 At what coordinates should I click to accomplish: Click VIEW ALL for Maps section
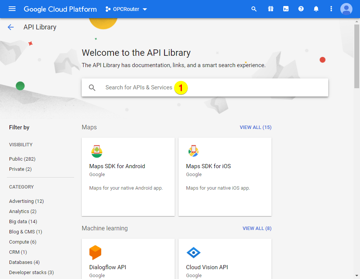[x=255, y=127]
